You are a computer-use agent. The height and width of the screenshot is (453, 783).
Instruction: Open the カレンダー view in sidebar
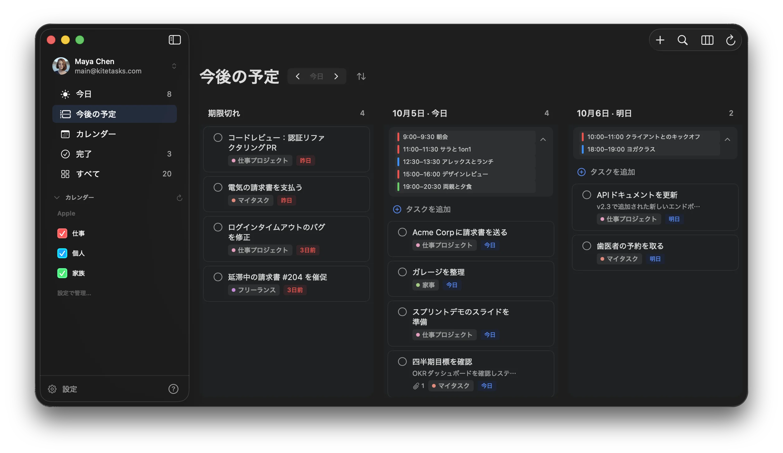pos(115,134)
